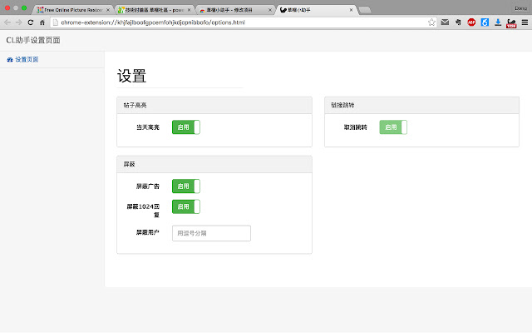Click the 取消跳转 label
532x333 pixels.
click(x=355, y=127)
